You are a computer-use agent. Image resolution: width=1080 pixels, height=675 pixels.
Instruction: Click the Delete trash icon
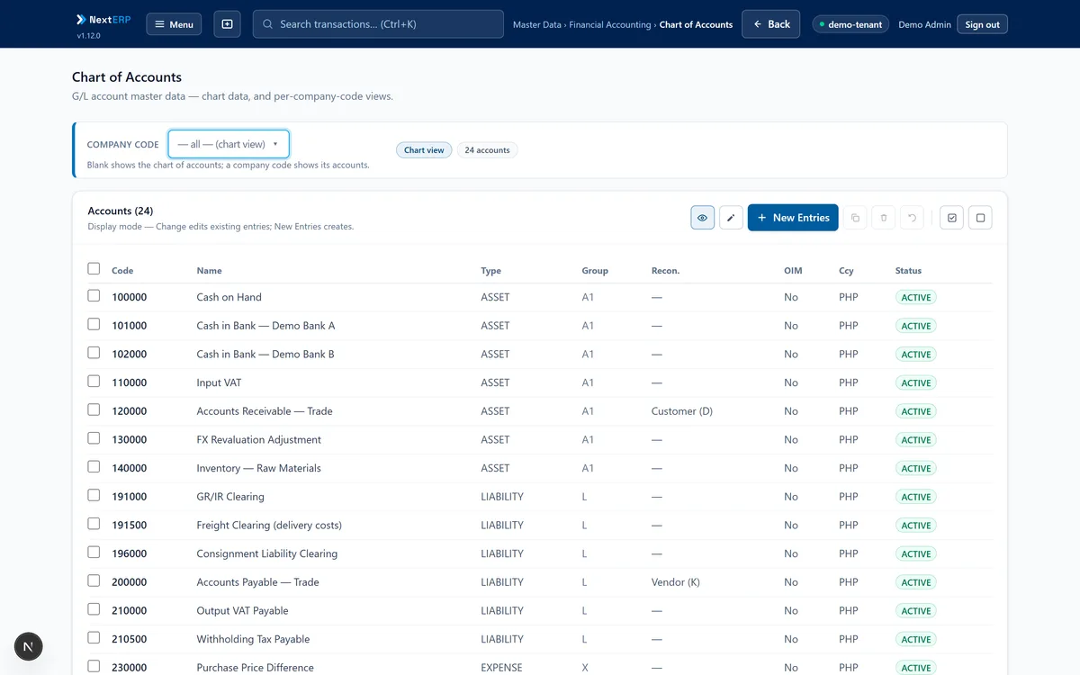pyautogui.click(x=884, y=218)
